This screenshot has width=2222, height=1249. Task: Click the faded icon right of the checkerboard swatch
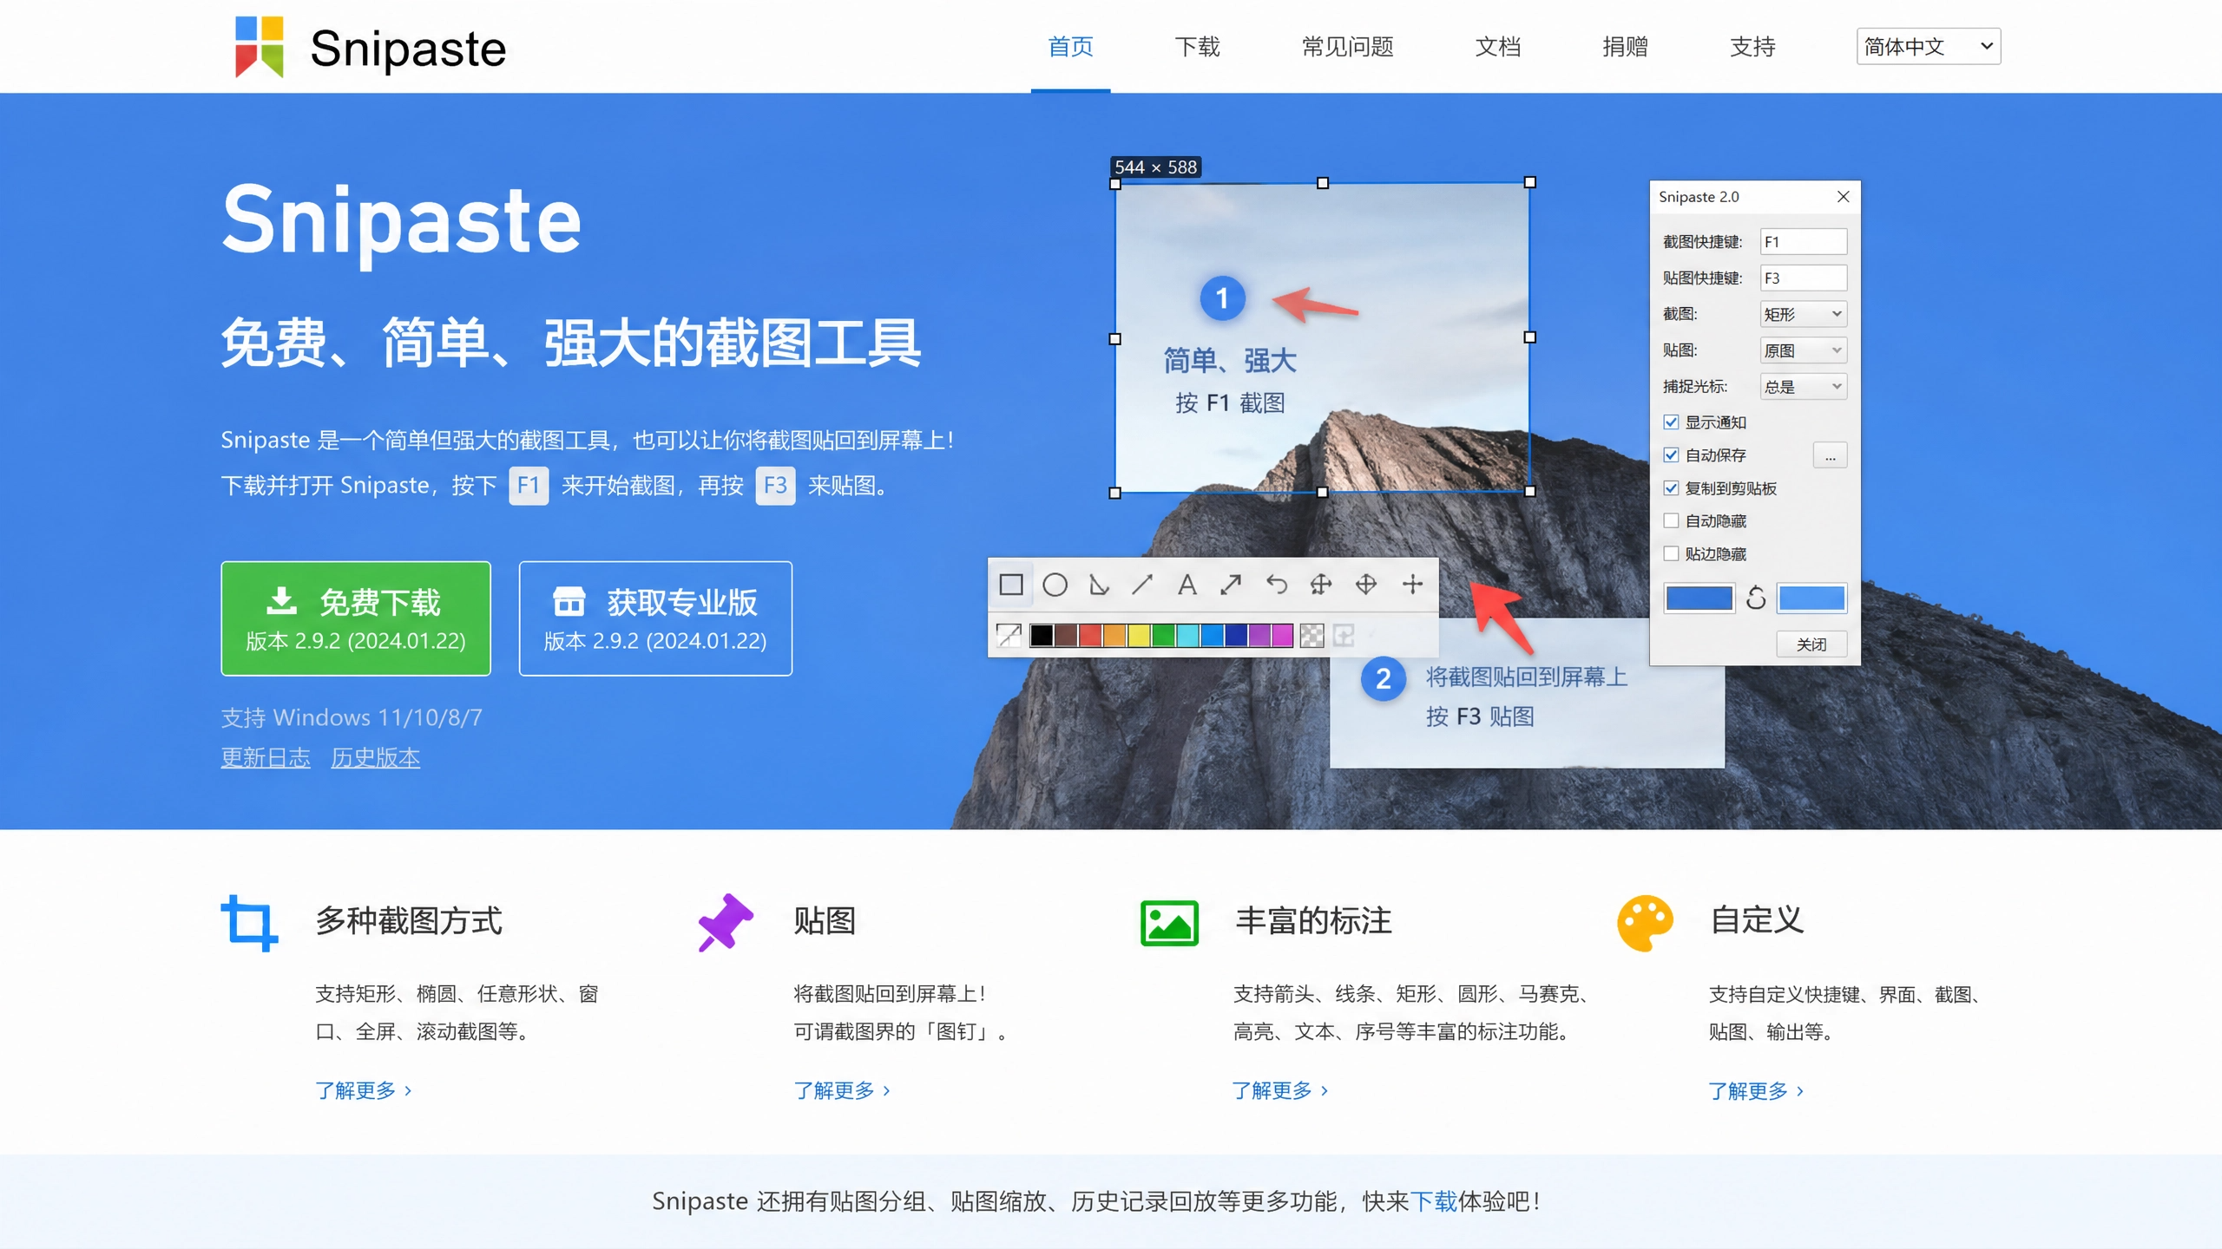tap(1344, 636)
